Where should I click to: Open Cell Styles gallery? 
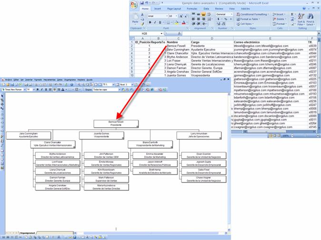point(245,24)
